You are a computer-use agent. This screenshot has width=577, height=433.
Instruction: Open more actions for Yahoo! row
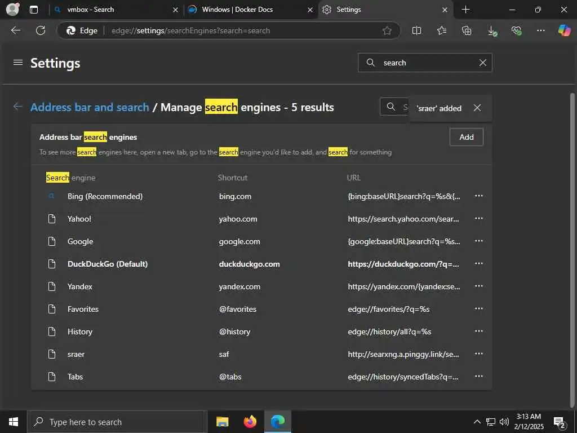tap(478, 218)
